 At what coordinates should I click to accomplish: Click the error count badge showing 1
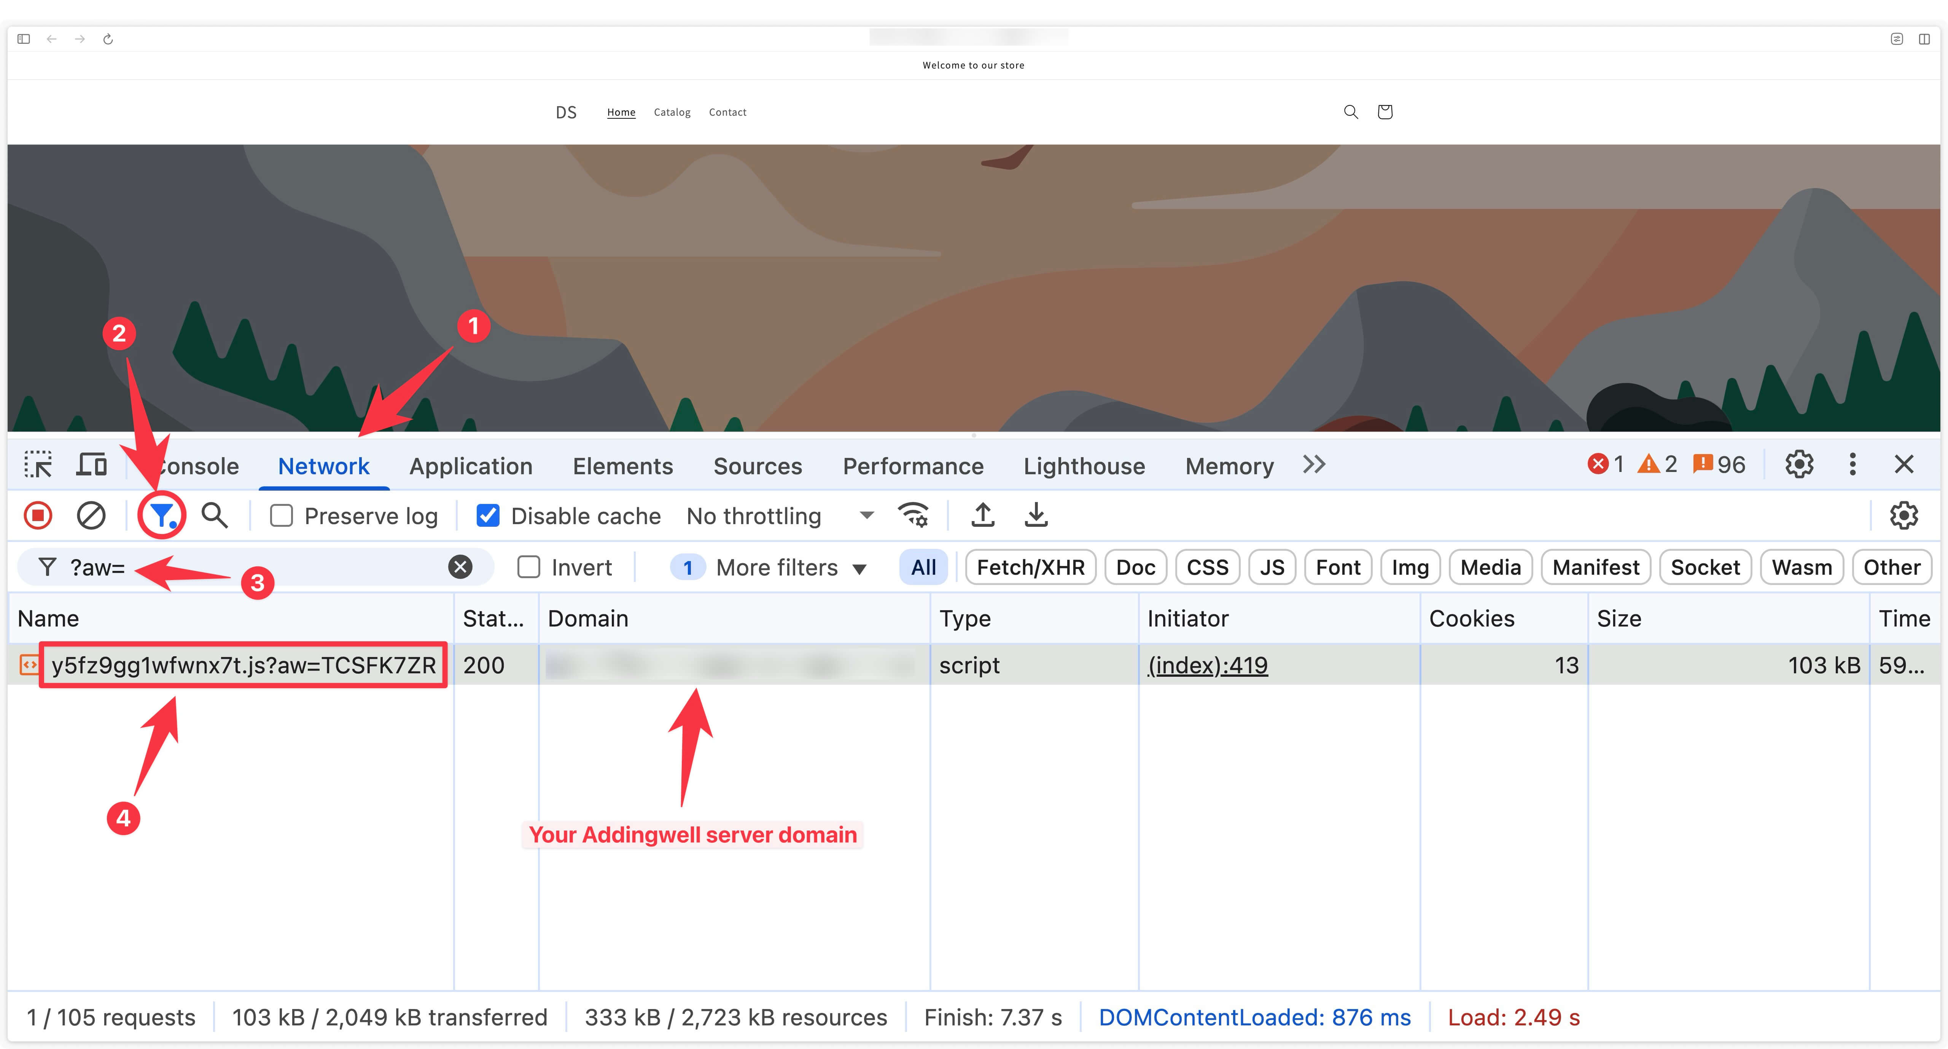point(1606,464)
